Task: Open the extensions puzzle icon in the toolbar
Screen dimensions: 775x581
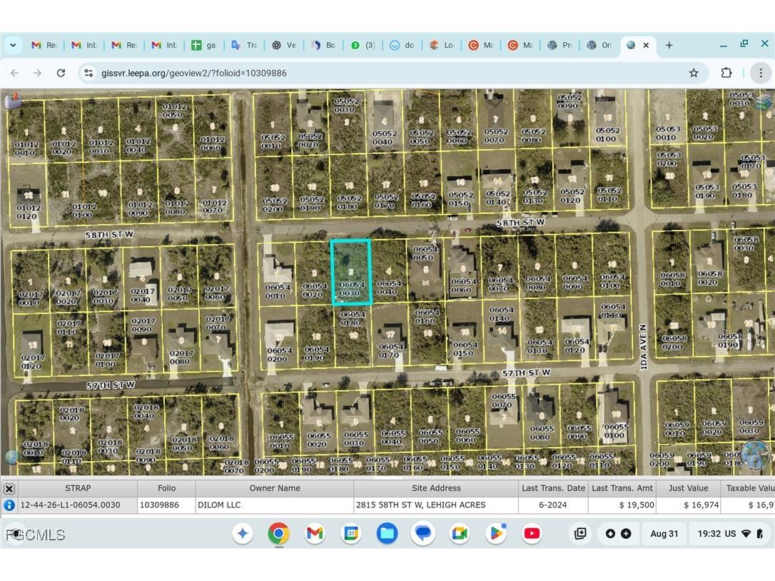Action: (726, 73)
